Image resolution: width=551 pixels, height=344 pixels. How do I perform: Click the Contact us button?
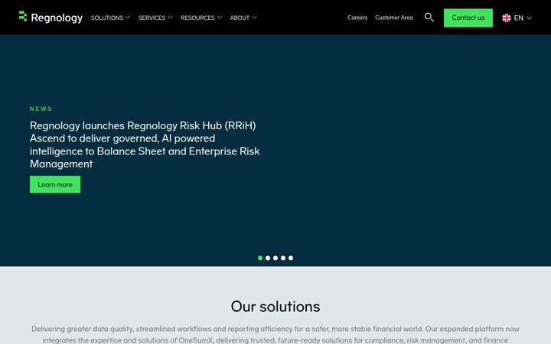point(468,18)
